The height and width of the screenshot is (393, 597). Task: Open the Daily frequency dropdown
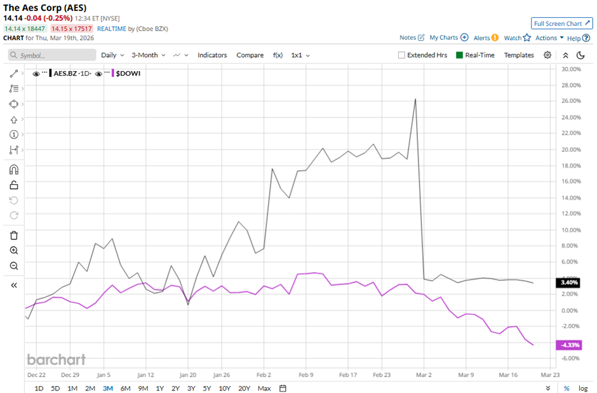[x=112, y=55]
